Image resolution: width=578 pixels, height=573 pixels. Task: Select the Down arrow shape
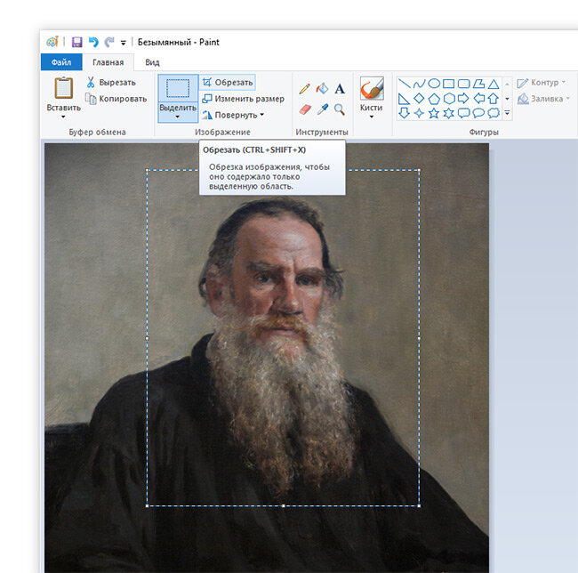pos(405,113)
